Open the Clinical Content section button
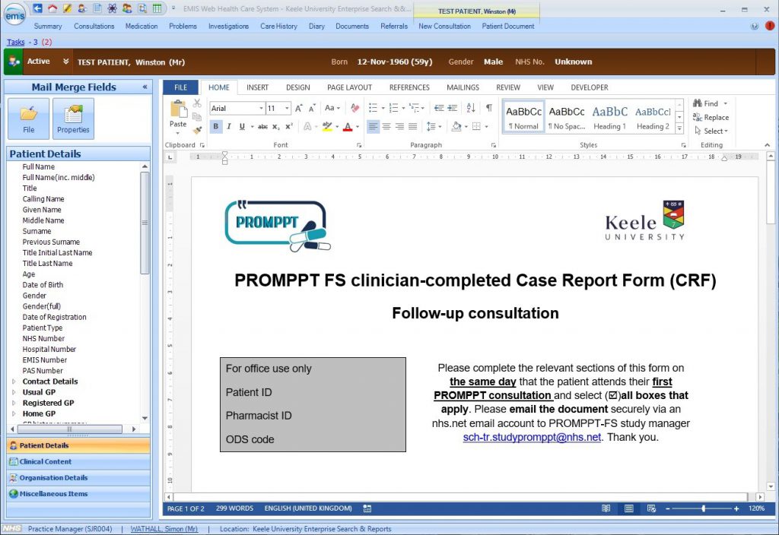 (x=78, y=461)
